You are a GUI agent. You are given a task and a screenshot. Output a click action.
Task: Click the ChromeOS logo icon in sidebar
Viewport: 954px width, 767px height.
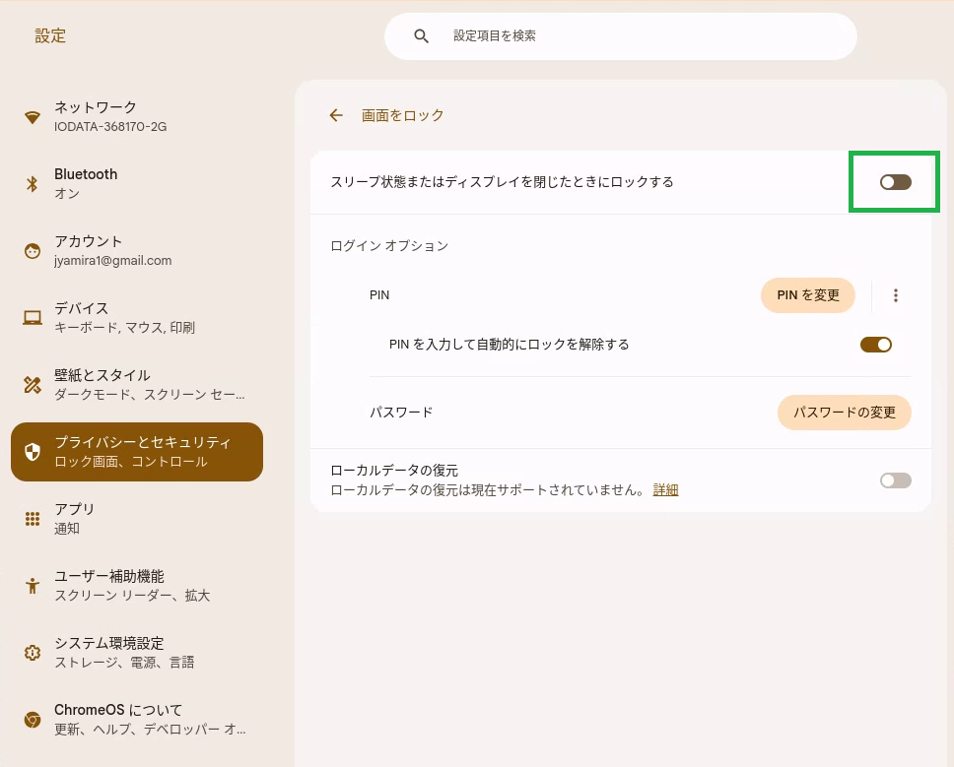coord(33,720)
